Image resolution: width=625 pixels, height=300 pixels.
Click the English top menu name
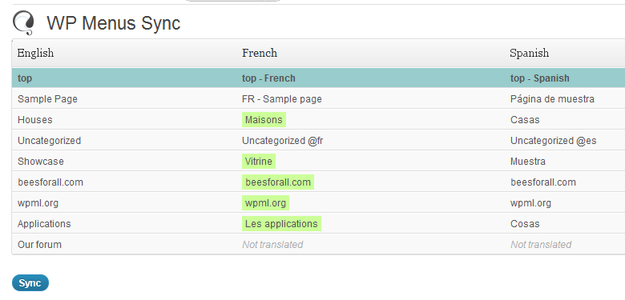coord(25,78)
